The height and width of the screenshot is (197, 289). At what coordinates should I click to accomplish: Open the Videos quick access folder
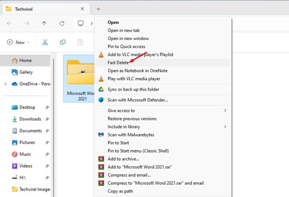click(22, 166)
